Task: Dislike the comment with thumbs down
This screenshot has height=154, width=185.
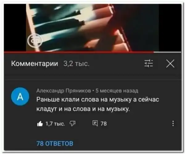Action: coord(73,124)
